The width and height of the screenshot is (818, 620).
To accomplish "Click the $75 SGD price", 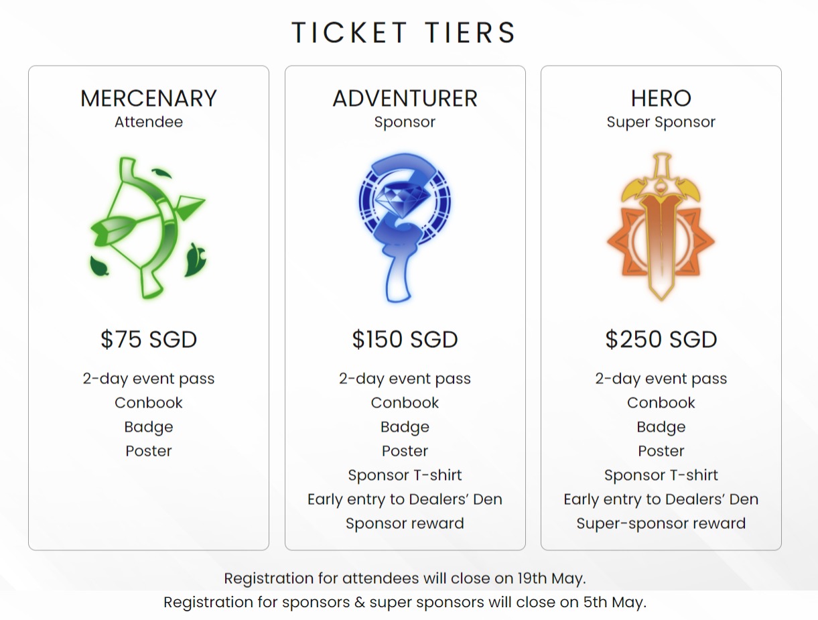I will tap(149, 339).
